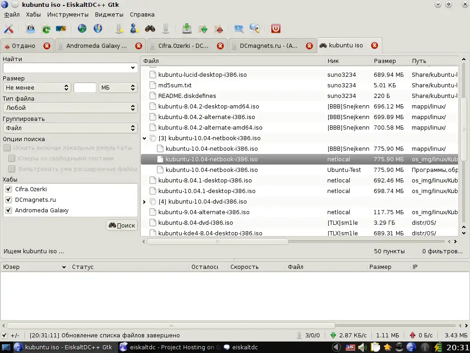470x353 pixels.
Task: Click the magnifier with key toolbar icon
Action: click(254, 28)
